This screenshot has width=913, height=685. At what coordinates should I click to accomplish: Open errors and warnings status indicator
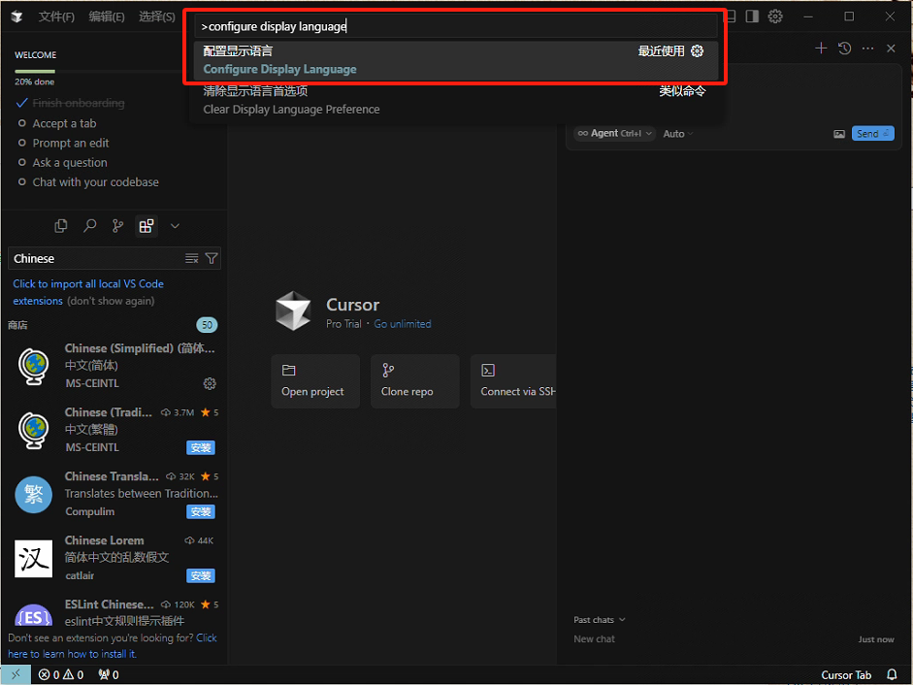click(x=61, y=674)
